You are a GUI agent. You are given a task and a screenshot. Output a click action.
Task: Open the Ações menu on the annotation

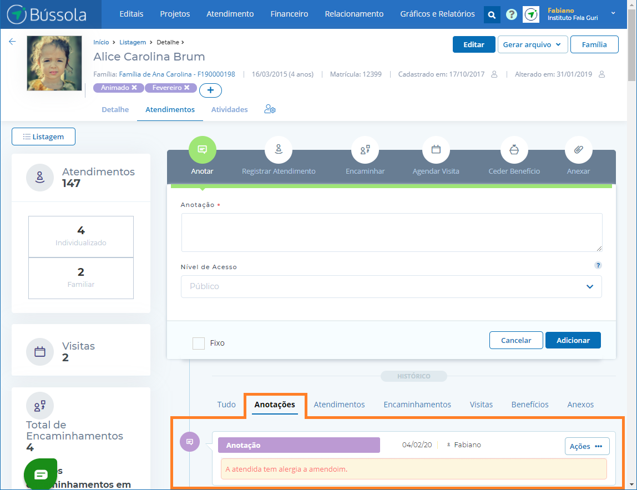(587, 446)
